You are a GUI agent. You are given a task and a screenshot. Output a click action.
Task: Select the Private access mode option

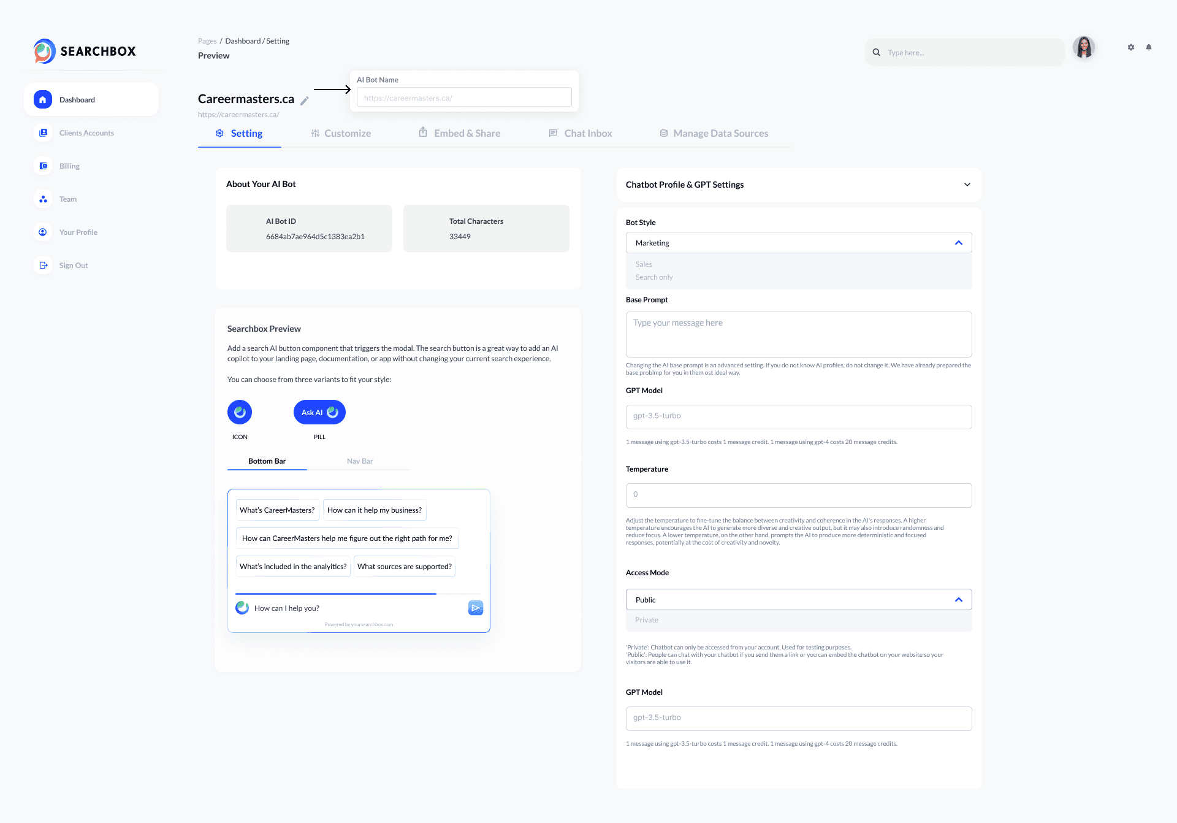click(647, 620)
